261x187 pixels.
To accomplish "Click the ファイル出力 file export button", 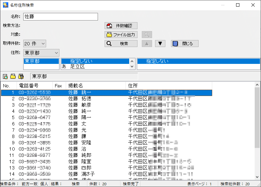I will (x=121, y=35).
